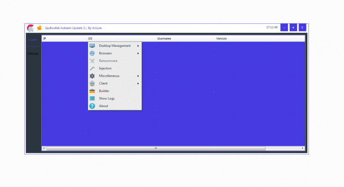Open logs via the Show Logs icon
This screenshot has width=344, height=187.
(x=92, y=98)
